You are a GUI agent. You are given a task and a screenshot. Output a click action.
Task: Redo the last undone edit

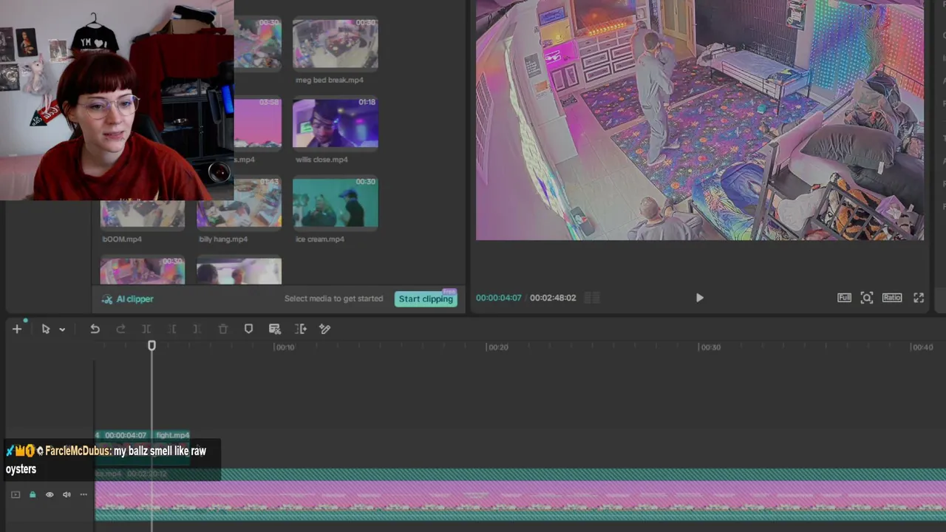[x=120, y=329]
